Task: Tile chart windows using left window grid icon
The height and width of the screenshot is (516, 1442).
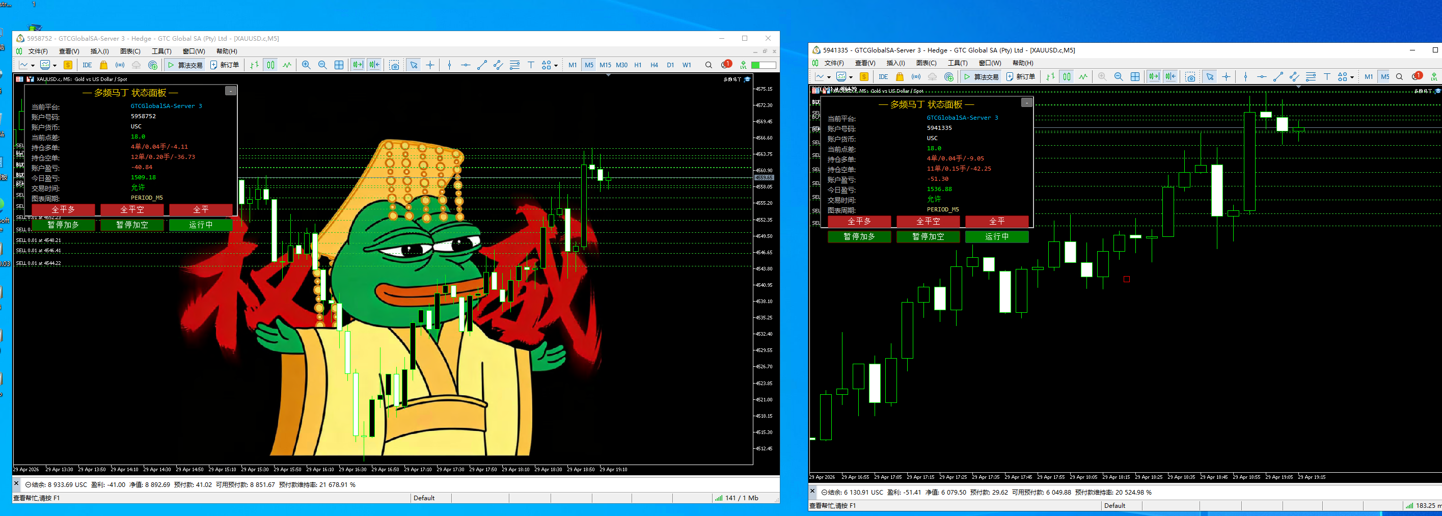Action: pyautogui.click(x=339, y=65)
